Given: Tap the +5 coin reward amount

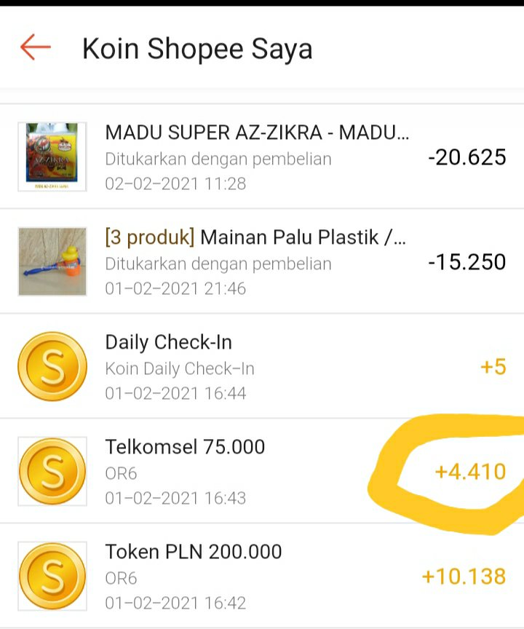Looking at the screenshot, I should (x=493, y=366).
